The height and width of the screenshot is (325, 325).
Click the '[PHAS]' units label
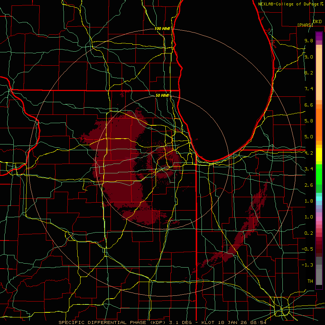point(305,25)
